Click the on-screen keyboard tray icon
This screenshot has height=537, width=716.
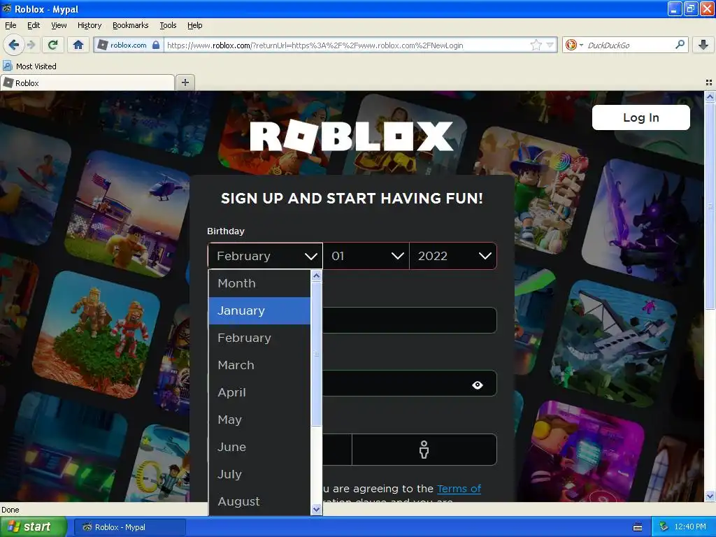click(x=638, y=527)
